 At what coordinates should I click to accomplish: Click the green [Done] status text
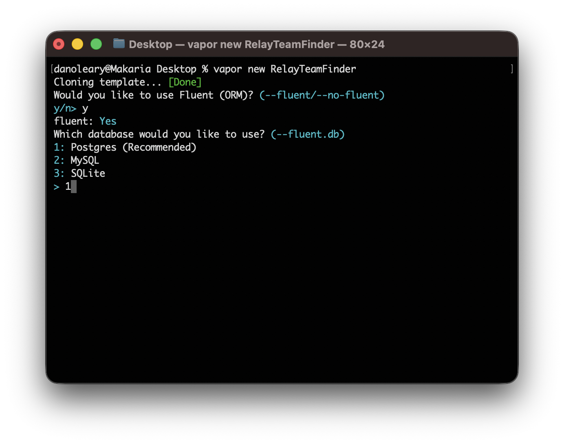point(185,82)
